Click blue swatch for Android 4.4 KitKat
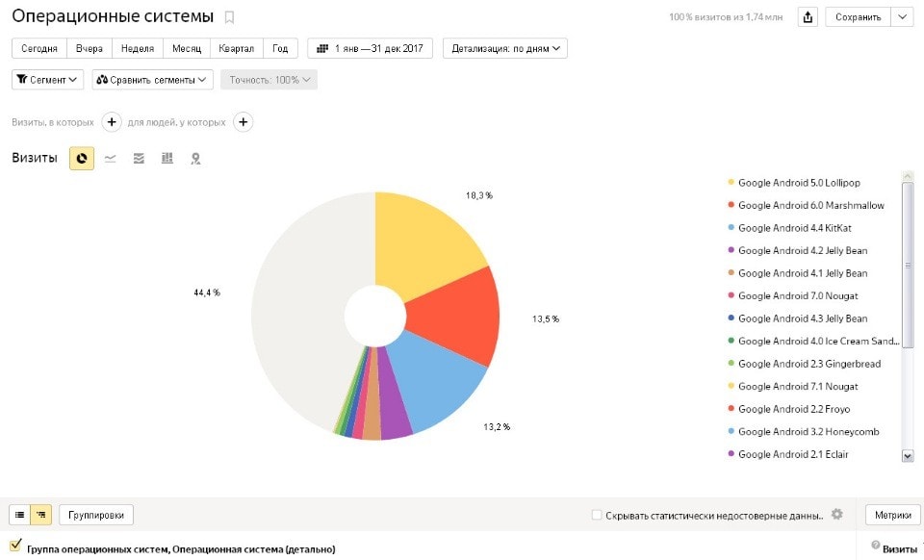The height and width of the screenshot is (560, 924). (731, 227)
